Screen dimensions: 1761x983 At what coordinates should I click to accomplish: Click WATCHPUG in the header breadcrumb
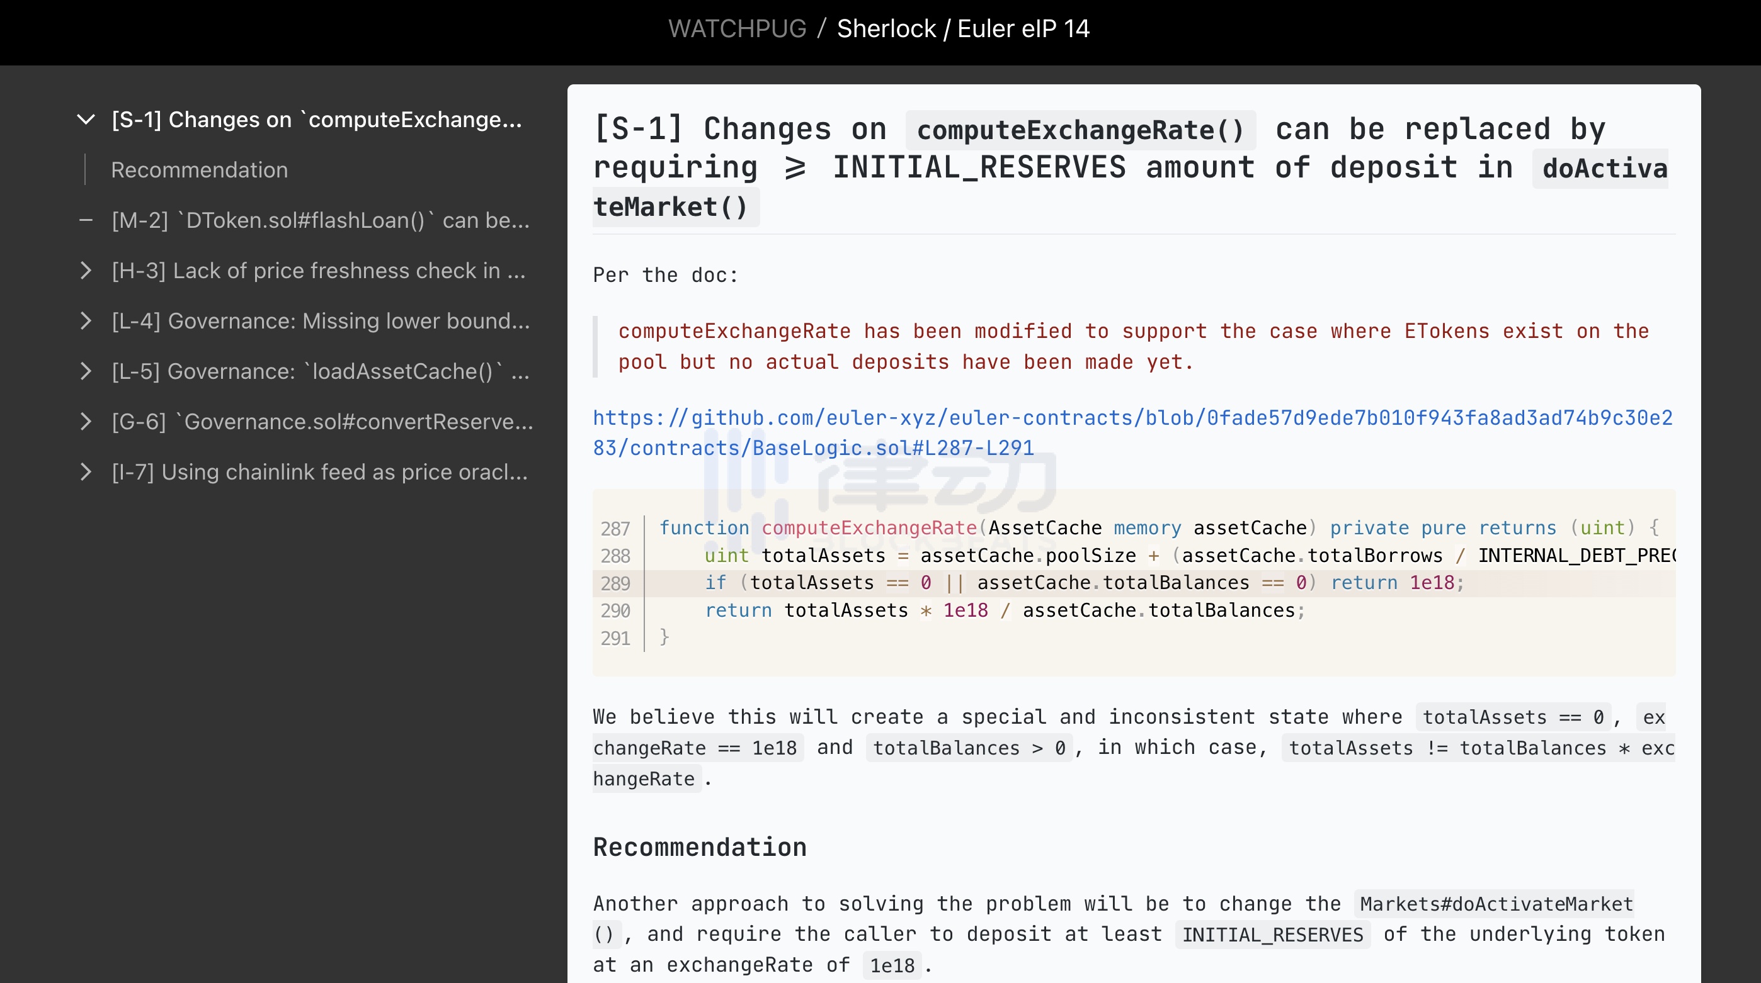(736, 29)
